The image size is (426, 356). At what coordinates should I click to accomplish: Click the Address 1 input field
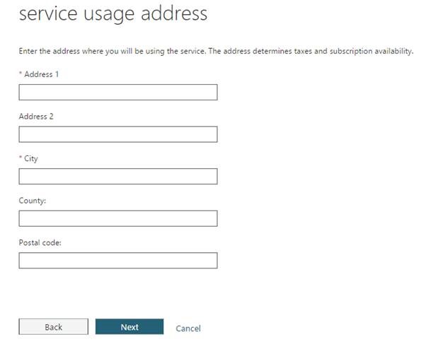point(117,93)
